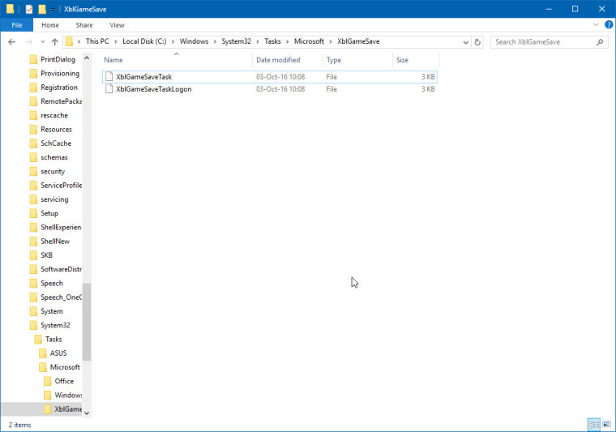The width and height of the screenshot is (616, 432).
Task: Open the address bar history dropdown
Action: [465, 42]
